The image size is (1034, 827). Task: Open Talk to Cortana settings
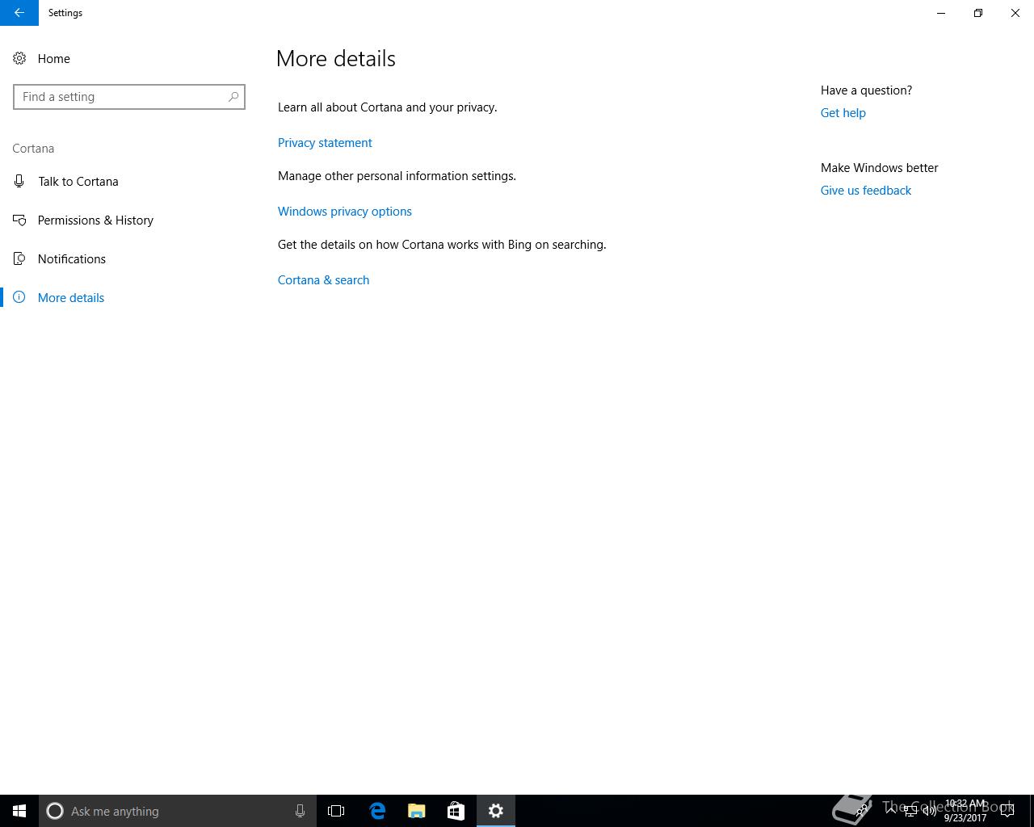coord(78,182)
